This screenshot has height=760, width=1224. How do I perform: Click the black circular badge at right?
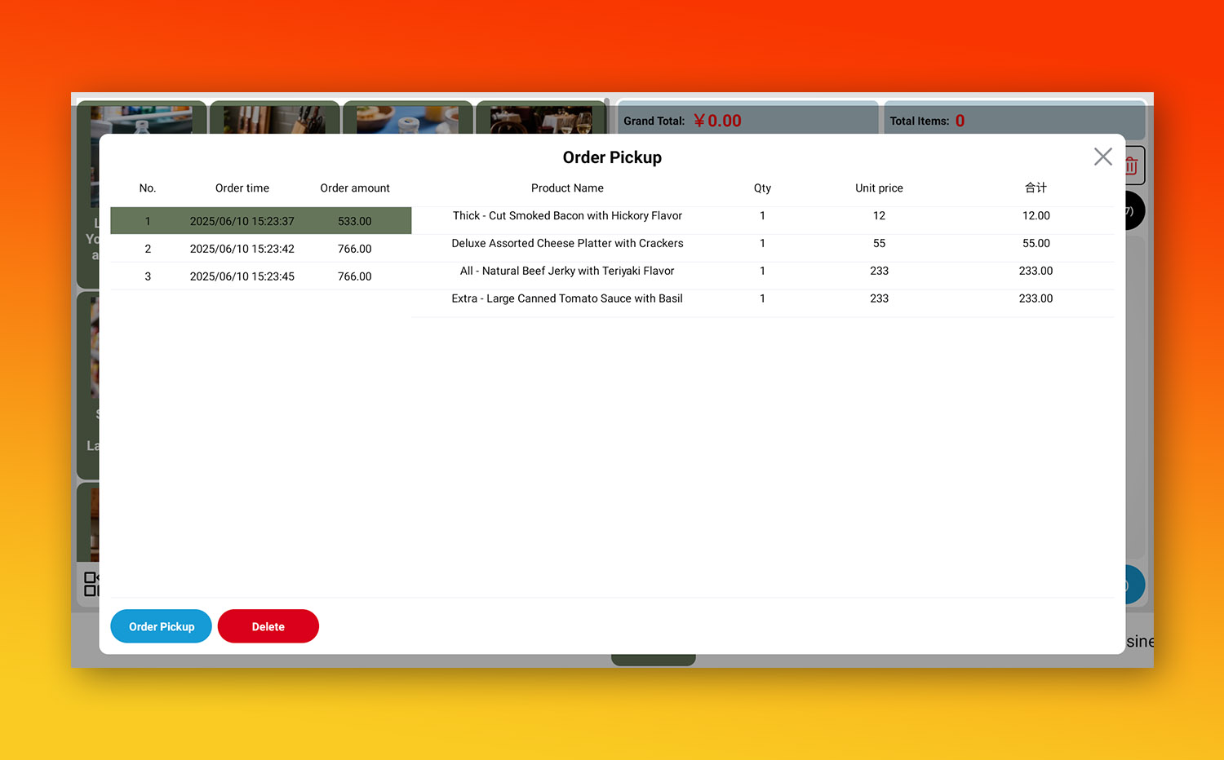pos(1134,210)
